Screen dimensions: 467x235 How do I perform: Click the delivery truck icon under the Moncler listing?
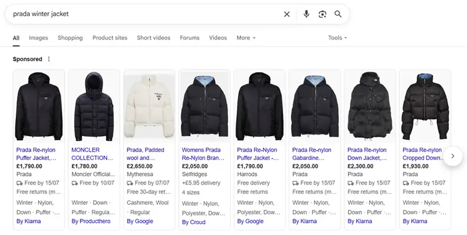tap(75, 183)
